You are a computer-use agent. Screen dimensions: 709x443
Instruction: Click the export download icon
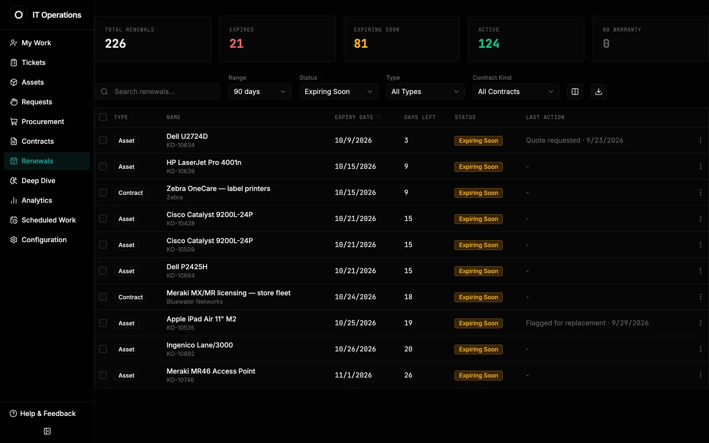pos(599,92)
